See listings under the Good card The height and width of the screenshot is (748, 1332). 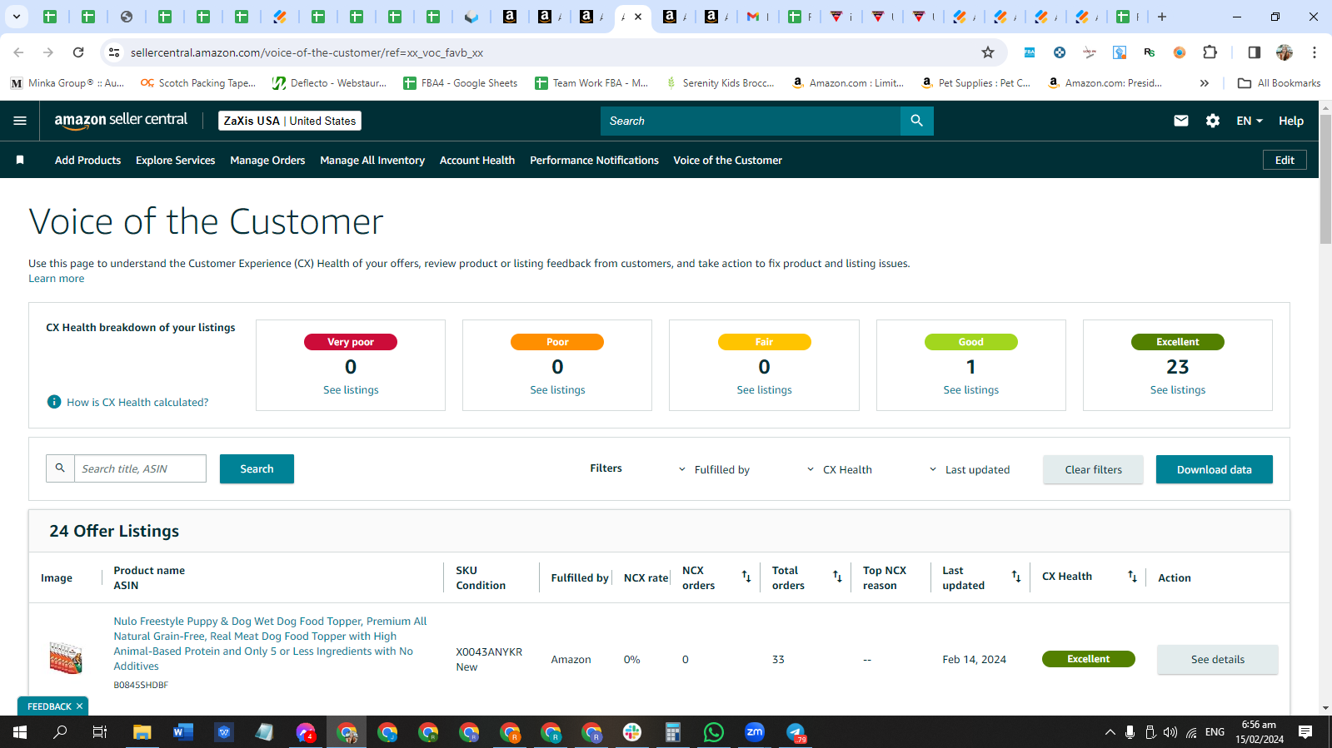pos(970,389)
